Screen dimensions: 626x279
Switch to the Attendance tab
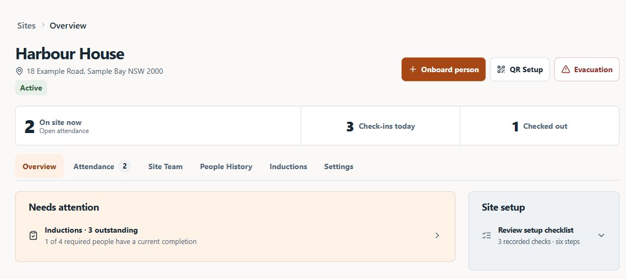click(102, 166)
